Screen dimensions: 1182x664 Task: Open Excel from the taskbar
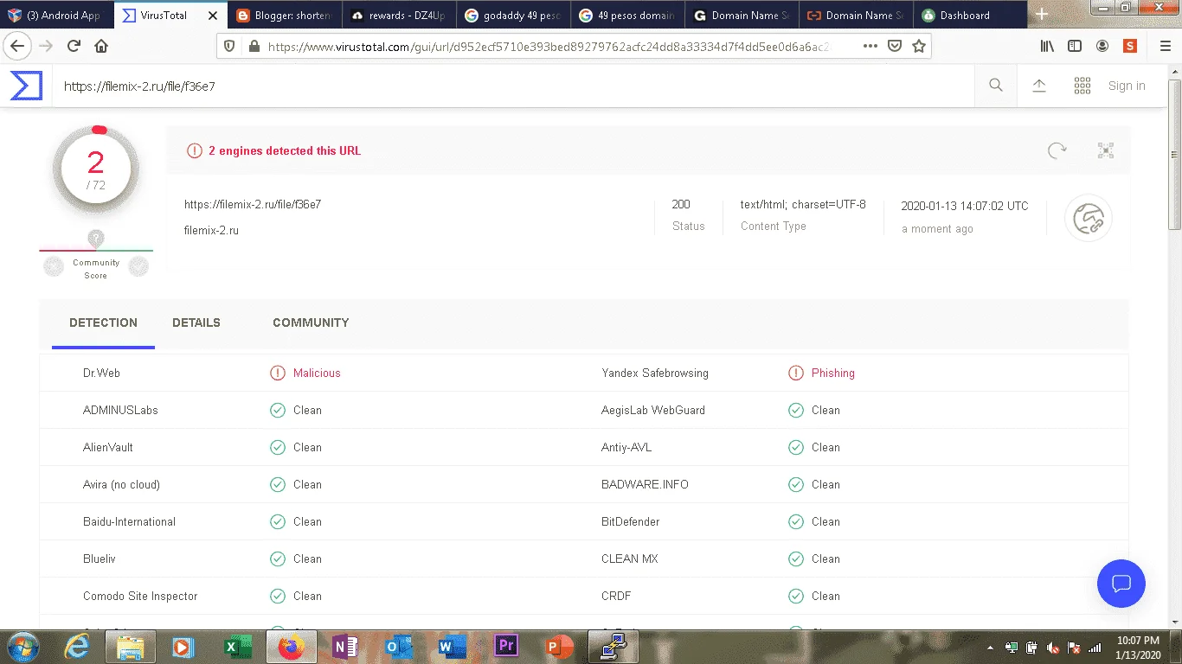[x=235, y=647]
